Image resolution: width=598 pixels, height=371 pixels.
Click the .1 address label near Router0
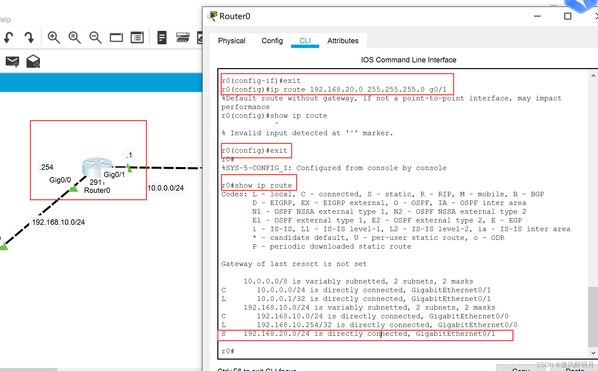pos(129,155)
